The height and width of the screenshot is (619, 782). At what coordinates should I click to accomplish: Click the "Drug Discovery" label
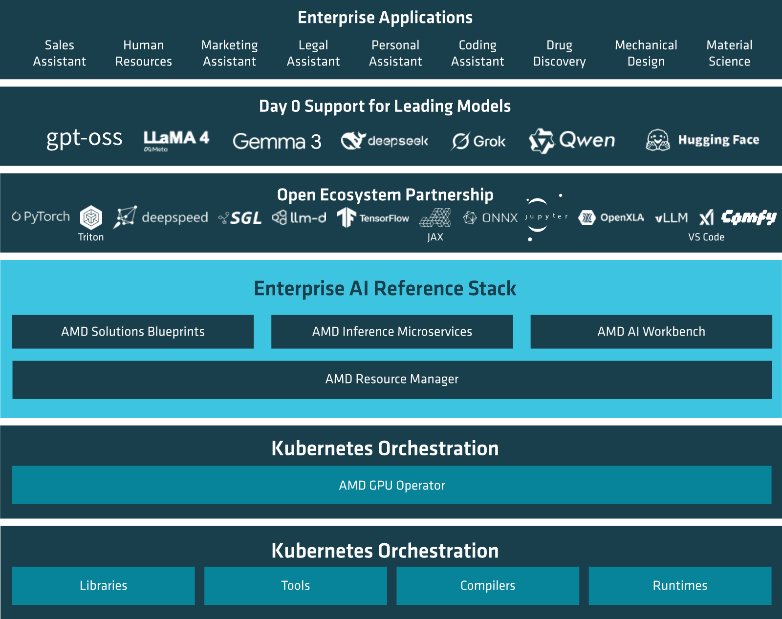pos(560,53)
